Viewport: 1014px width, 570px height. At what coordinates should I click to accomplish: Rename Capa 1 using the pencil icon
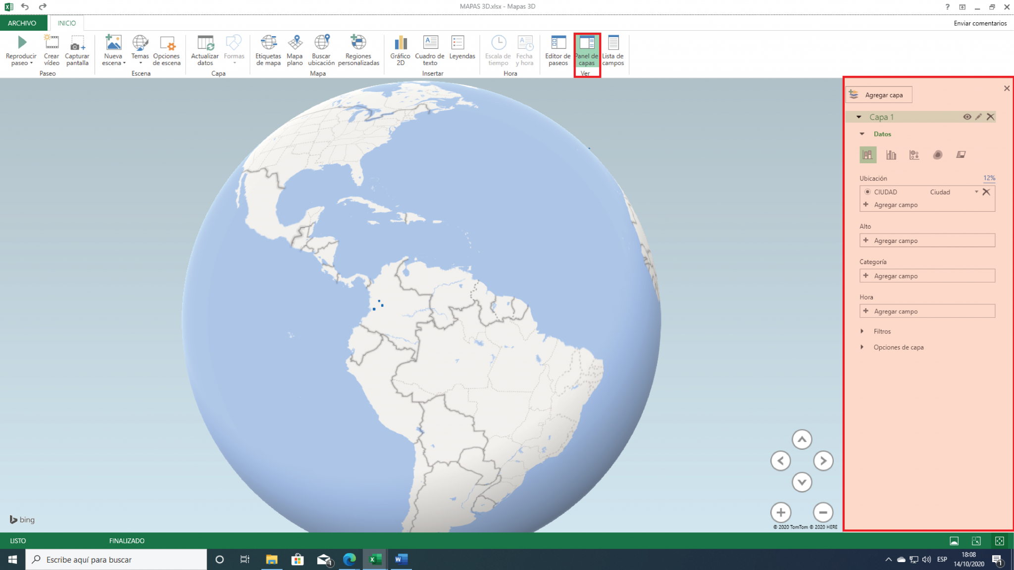[x=978, y=117]
